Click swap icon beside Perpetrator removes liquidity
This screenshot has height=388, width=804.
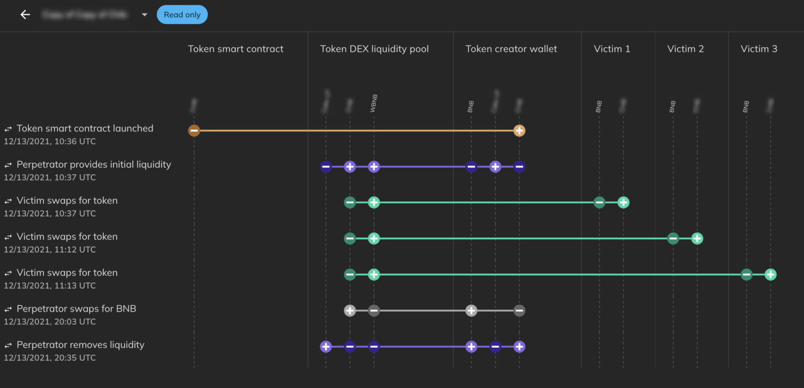coord(8,346)
